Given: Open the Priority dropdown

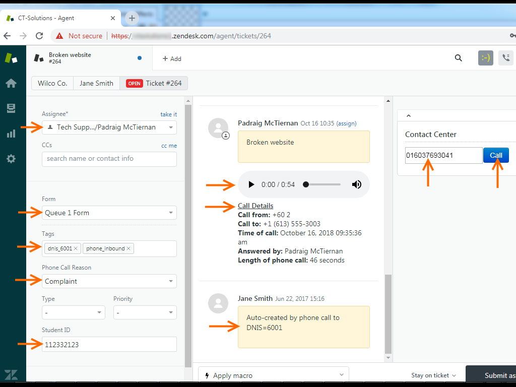Looking at the screenshot, I should click(145, 312).
